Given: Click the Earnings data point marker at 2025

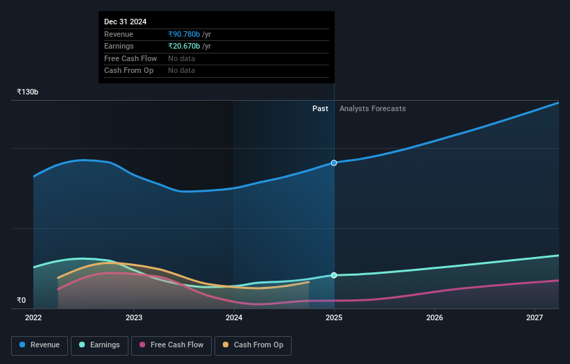Looking at the screenshot, I should click(x=334, y=275).
